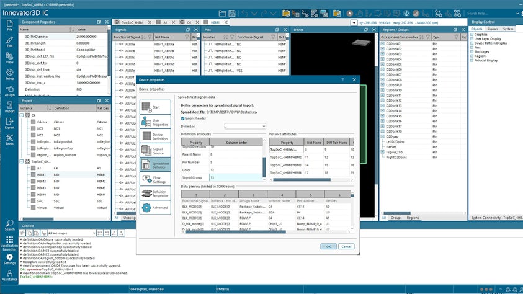This screenshot has width=523, height=294.
Task: Select the System tab in Display Control
Action: [508, 29]
